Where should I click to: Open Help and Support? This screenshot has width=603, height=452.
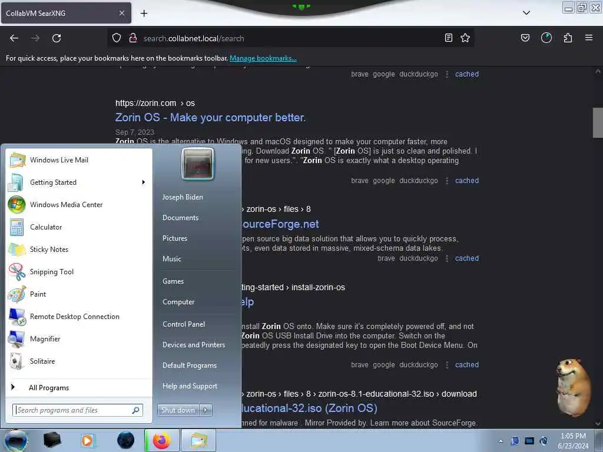(x=190, y=386)
